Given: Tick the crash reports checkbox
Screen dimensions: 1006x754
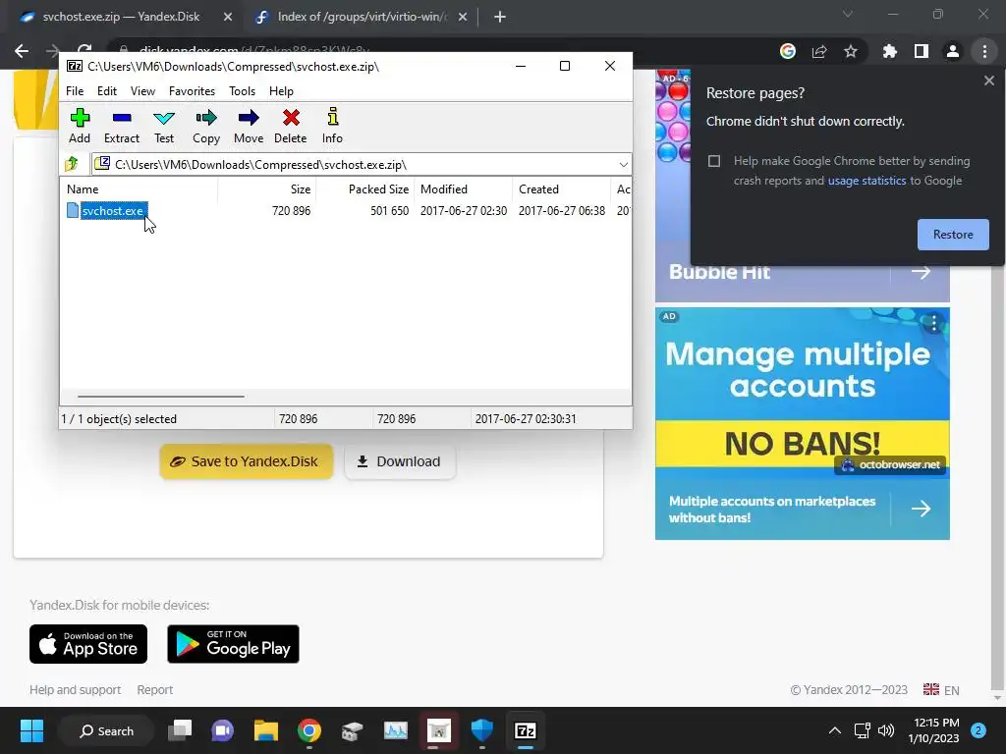Looking at the screenshot, I should tap(714, 161).
